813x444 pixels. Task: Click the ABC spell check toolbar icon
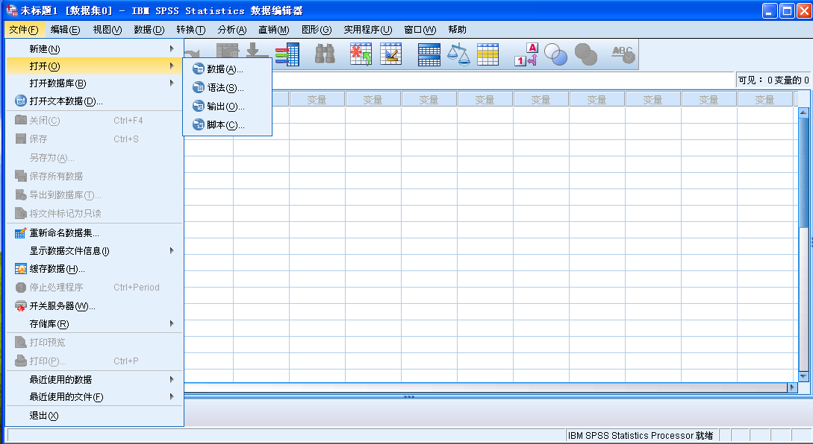(x=623, y=54)
